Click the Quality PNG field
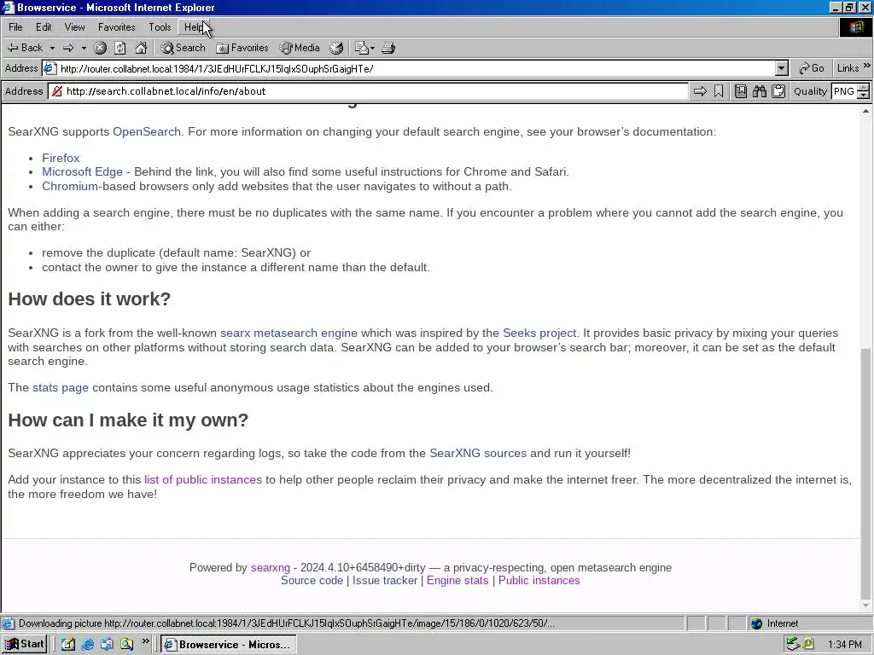This screenshot has height=655, width=874. [844, 91]
